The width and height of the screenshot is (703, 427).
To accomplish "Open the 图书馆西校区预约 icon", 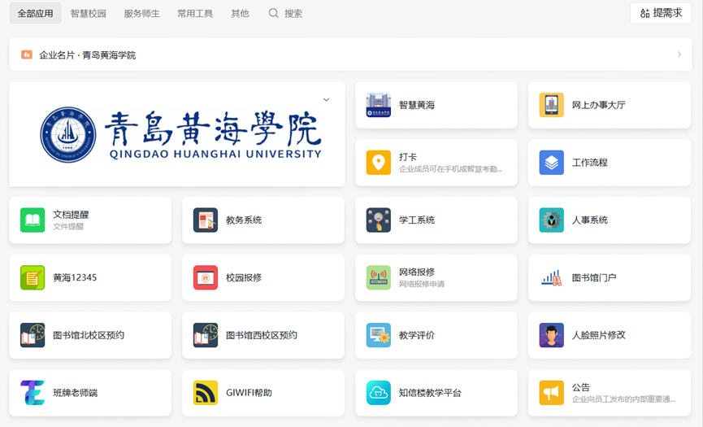I will (x=206, y=335).
